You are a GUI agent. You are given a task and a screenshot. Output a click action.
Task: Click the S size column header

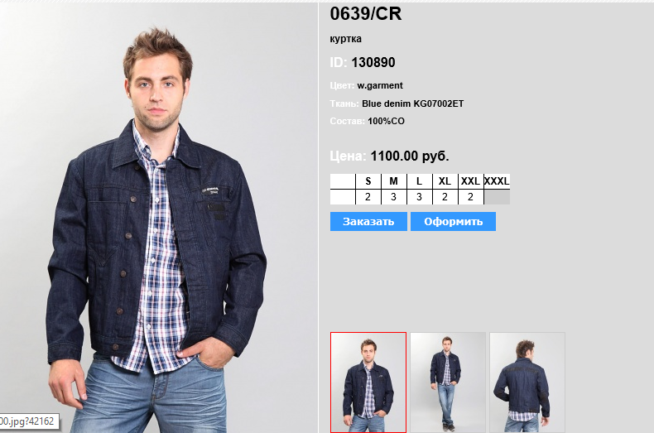(368, 181)
